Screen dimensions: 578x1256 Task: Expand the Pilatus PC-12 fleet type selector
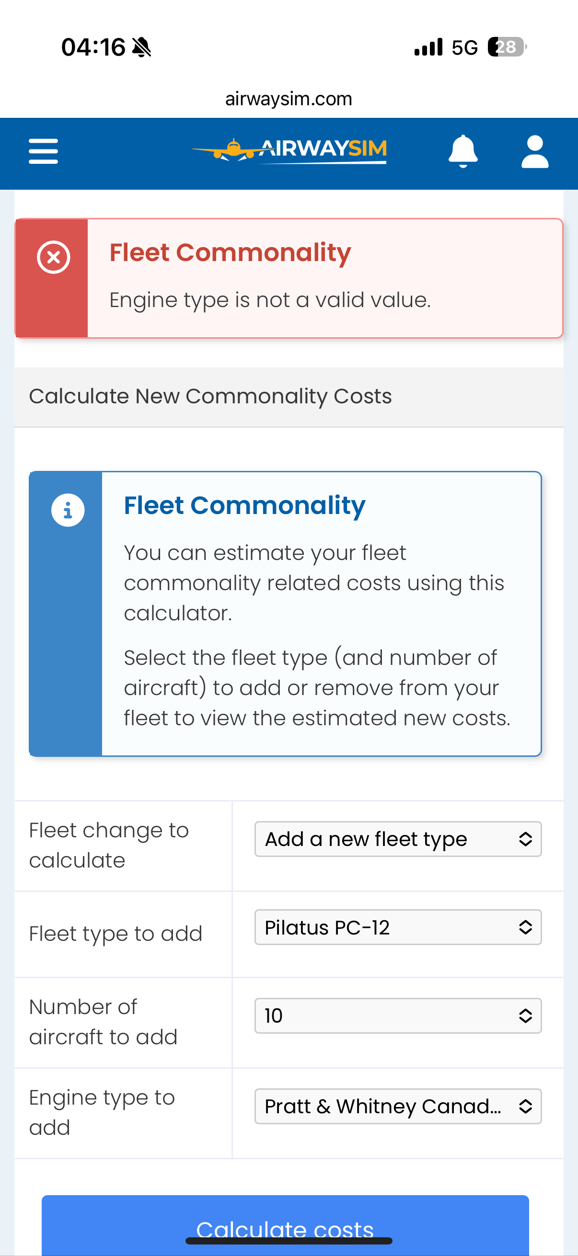pyautogui.click(x=397, y=927)
